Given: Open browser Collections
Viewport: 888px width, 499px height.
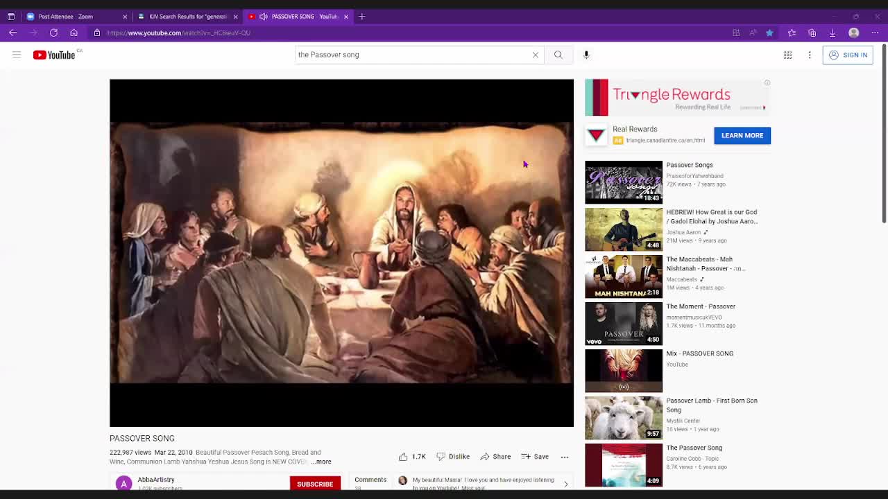Looking at the screenshot, I should [x=812, y=33].
